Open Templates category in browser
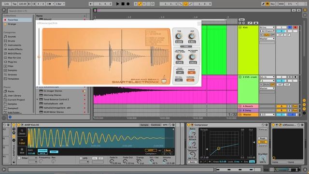Screen dimensions: 309x174 (x=14, y=79)
